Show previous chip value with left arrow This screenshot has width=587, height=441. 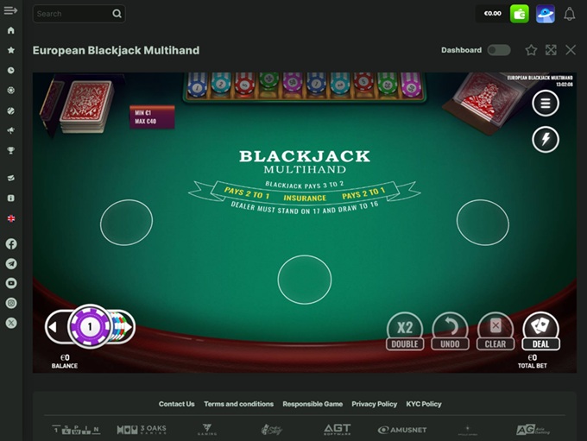point(54,327)
